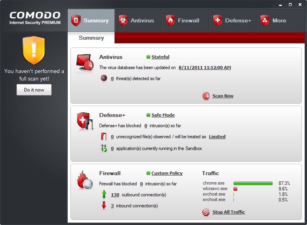Minimize the COMODO window
The width and height of the screenshot is (307, 225).
[x=280, y=4]
